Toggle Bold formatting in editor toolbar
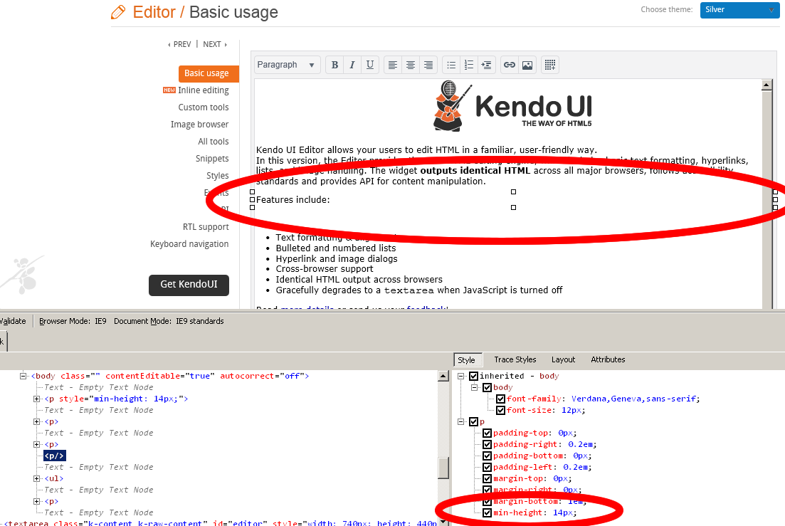 point(334,65)
